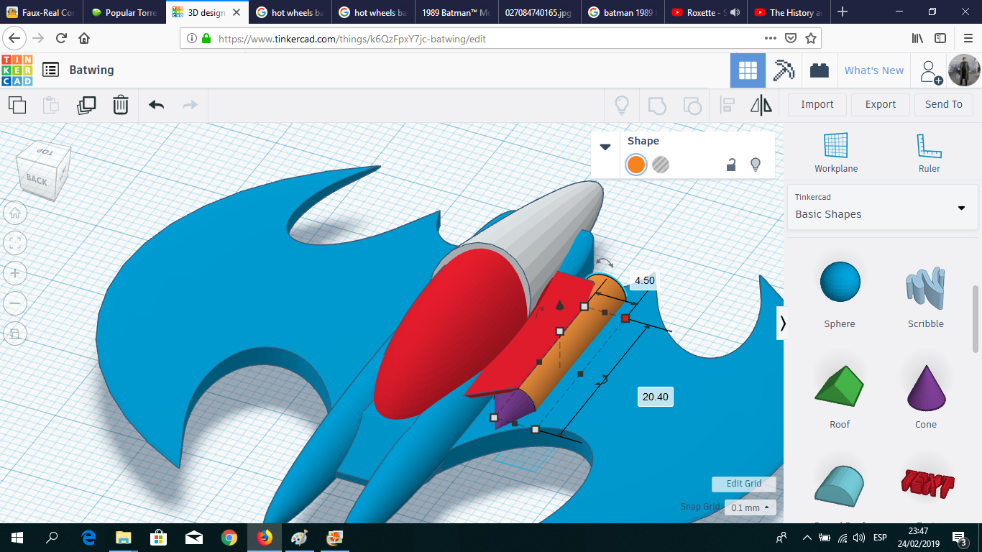Click the Batwing design name
The width and height of the screenshot is (982, 552).
click(x=91, y=70)
